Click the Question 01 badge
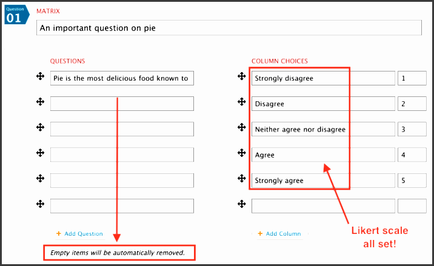434x266 pixels. pyautogui.click(x=15, y=15)
